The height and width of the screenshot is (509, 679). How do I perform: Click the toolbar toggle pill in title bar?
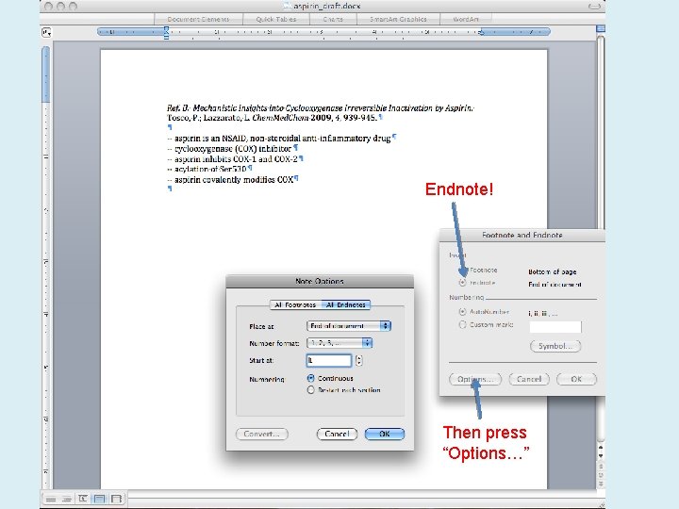coord(594,7)
